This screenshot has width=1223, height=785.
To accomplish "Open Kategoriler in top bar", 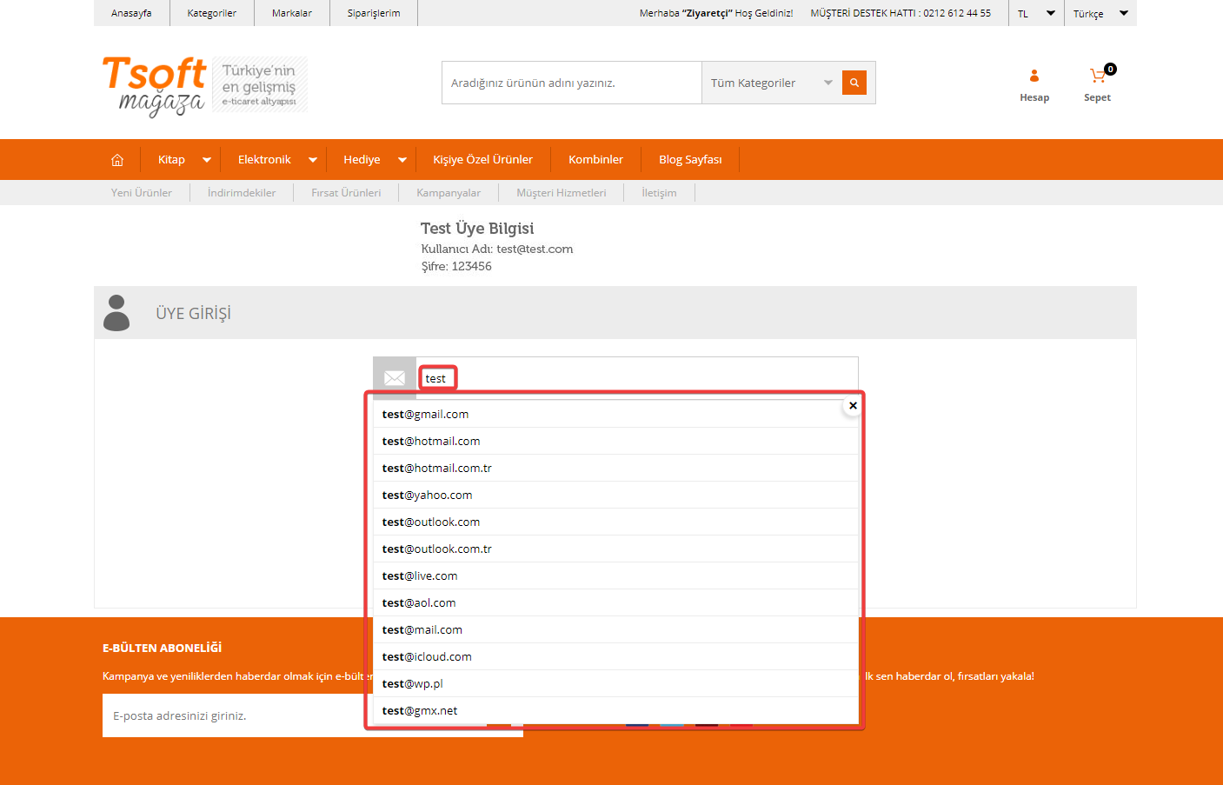I will point(212,13).
